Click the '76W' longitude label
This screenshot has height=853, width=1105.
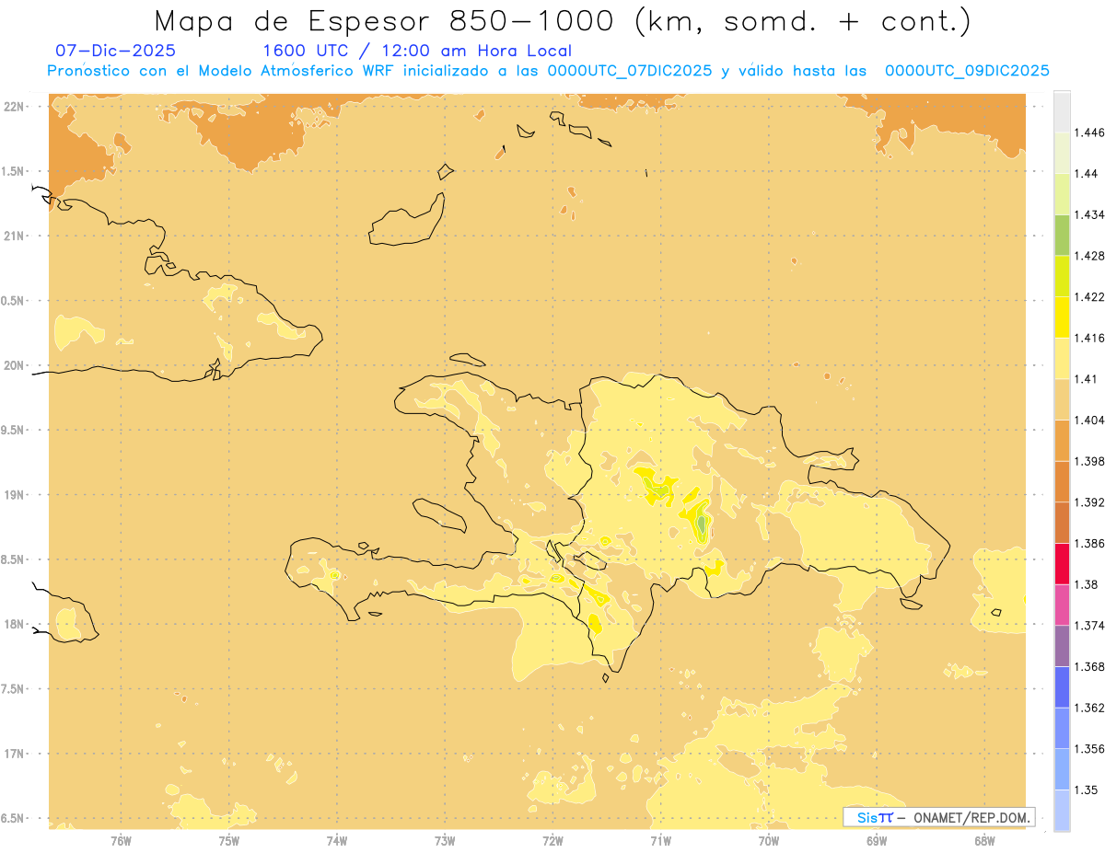click(121, 840)
